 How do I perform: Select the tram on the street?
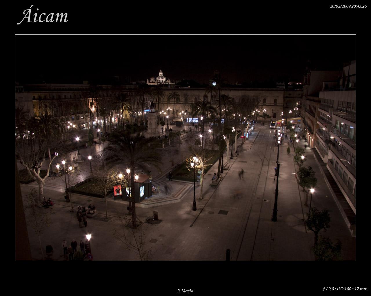coord(273,125)
